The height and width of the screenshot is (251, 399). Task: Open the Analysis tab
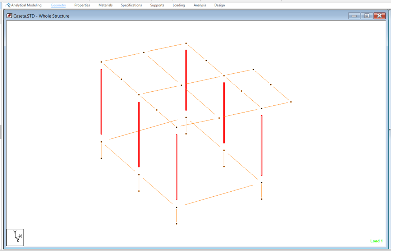[x=199, y=5]
